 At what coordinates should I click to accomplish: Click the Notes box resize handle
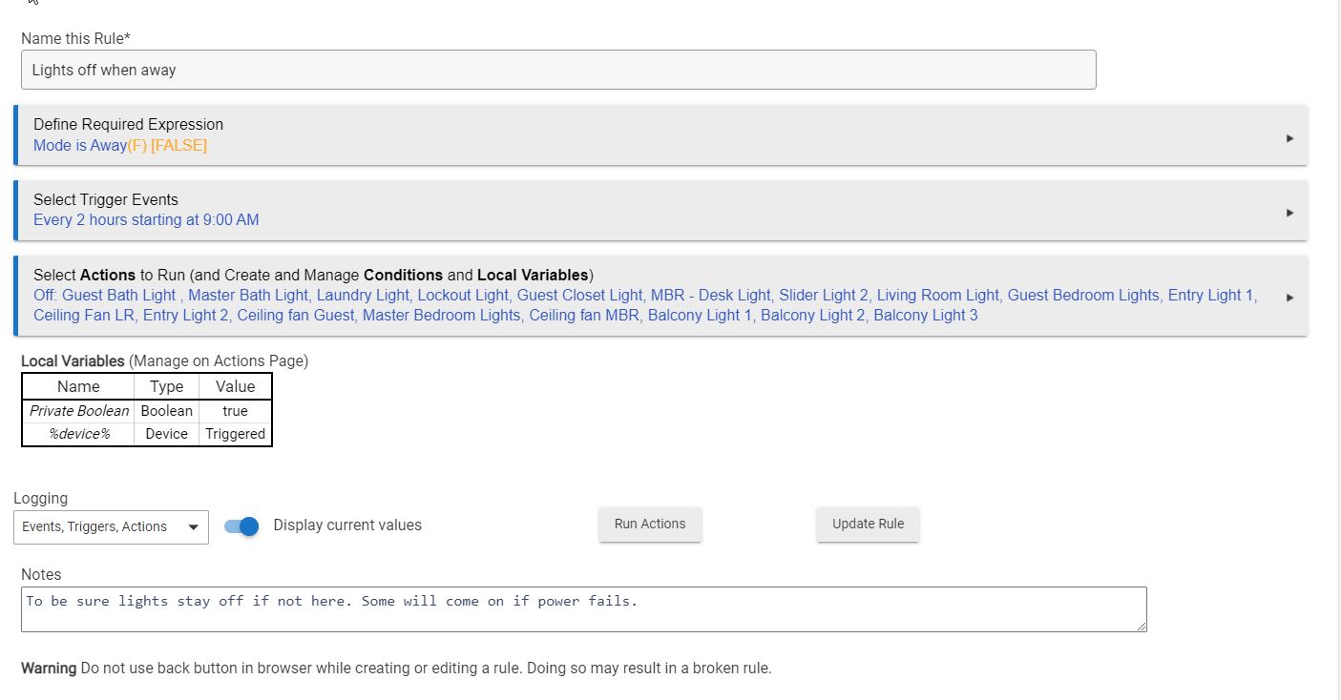tap(1142, 627)
